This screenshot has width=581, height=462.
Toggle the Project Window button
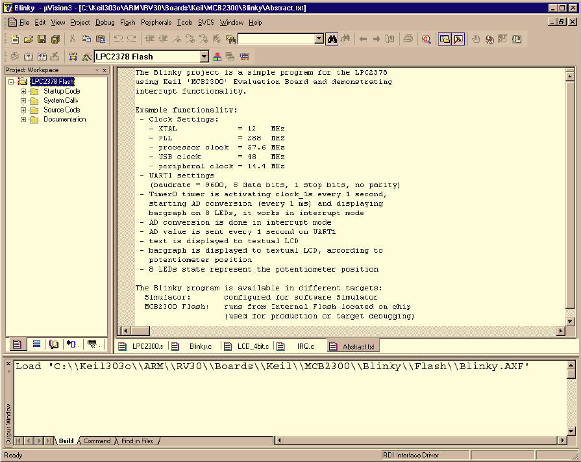pos(445,39)
